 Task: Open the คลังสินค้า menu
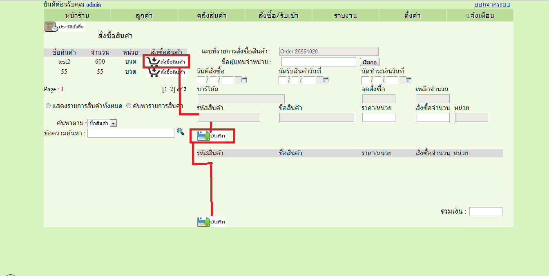(x=212, y=15)
